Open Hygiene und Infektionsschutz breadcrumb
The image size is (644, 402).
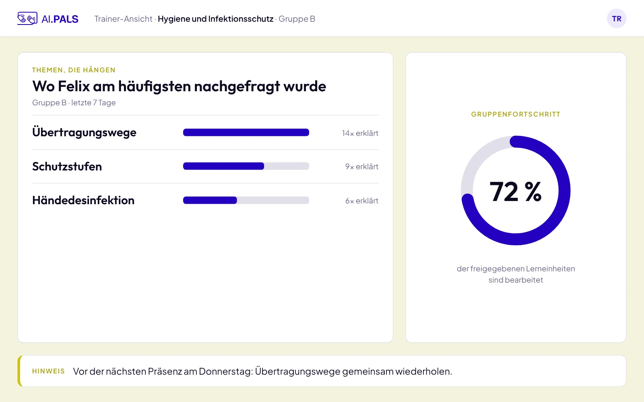(215, 19)
